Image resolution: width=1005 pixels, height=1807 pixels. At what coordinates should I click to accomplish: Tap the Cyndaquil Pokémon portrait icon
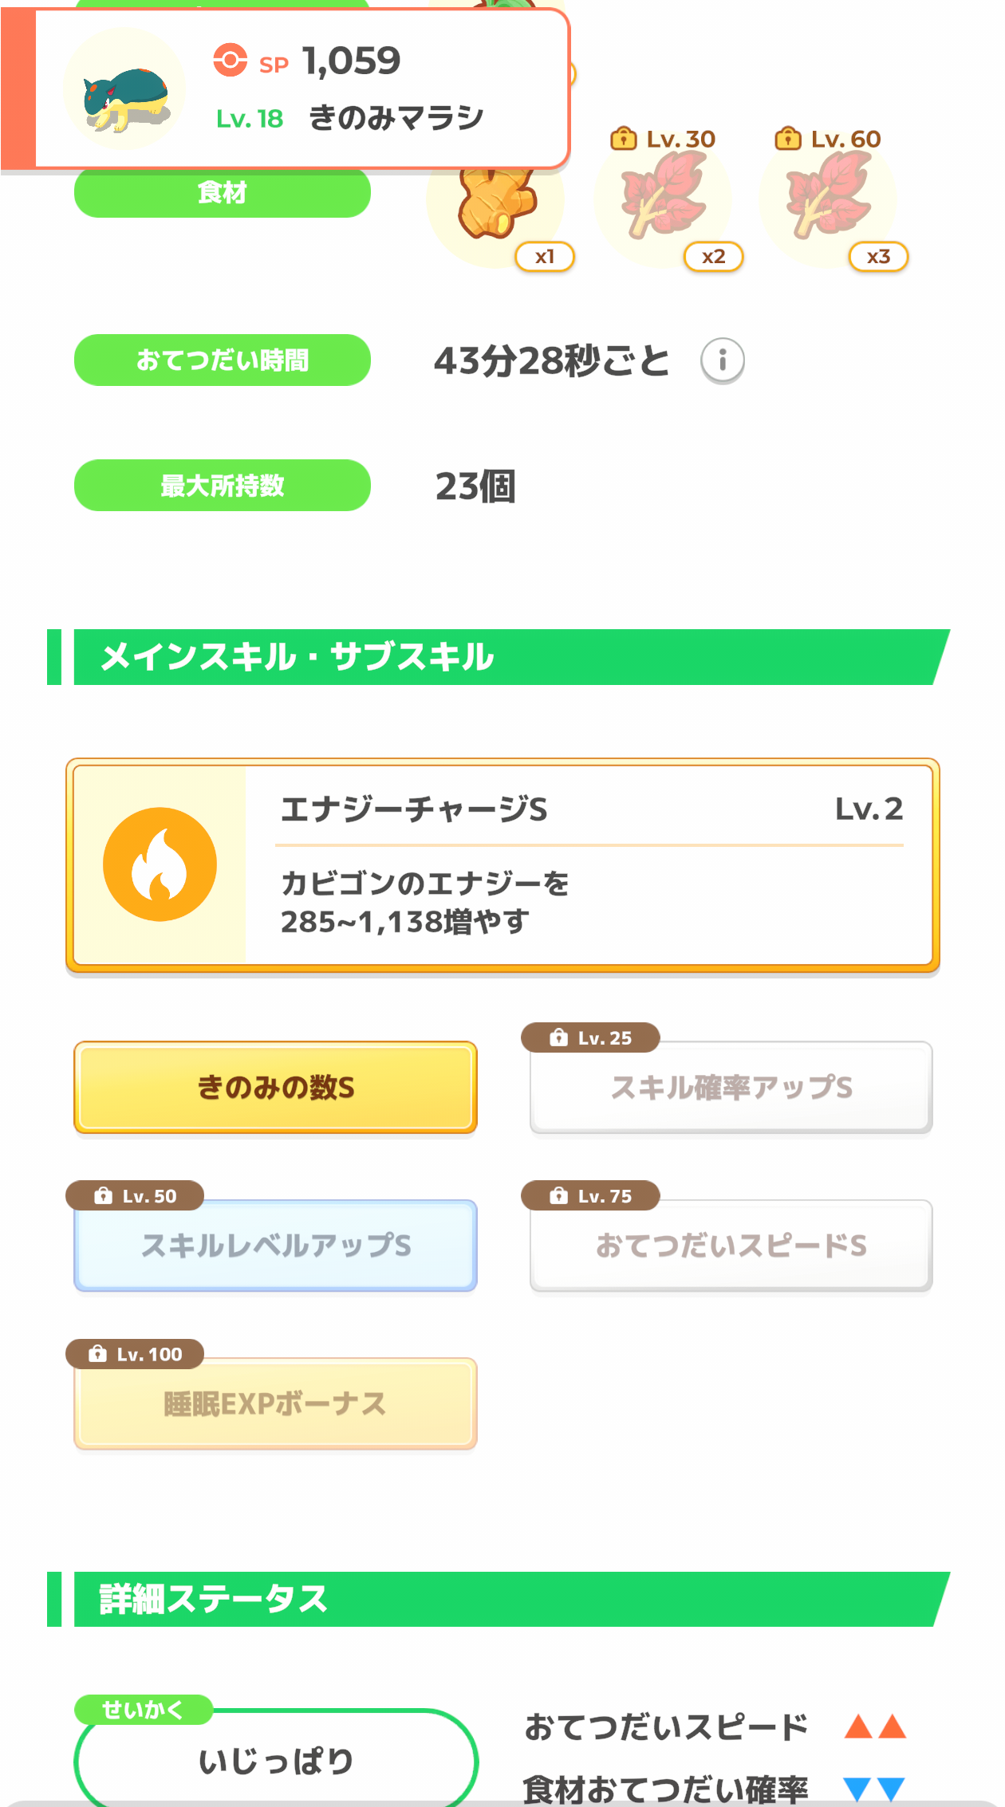(x=124, y=89)
